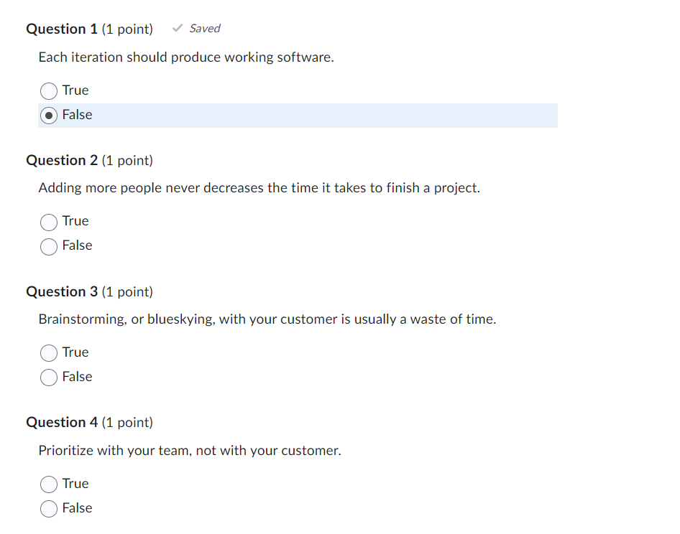Click the Saved checkmark icon
Image resolution: width=680 pixels, height=534 pixels.
177,28
